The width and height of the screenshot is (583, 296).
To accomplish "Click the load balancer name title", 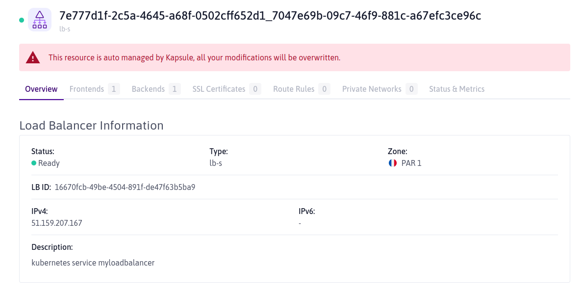I will (x=270, y=16).
